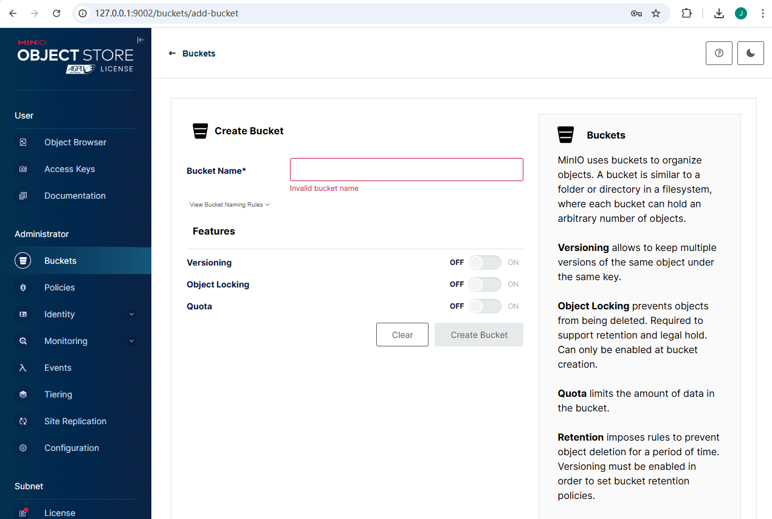Click the Clear button

402,335
